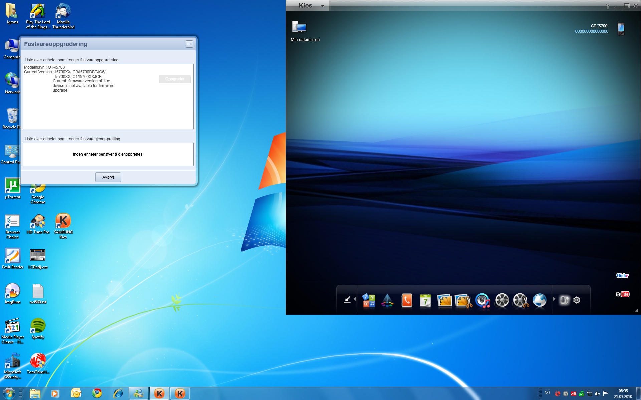Open Google Chrome from the taskbar

97,394
